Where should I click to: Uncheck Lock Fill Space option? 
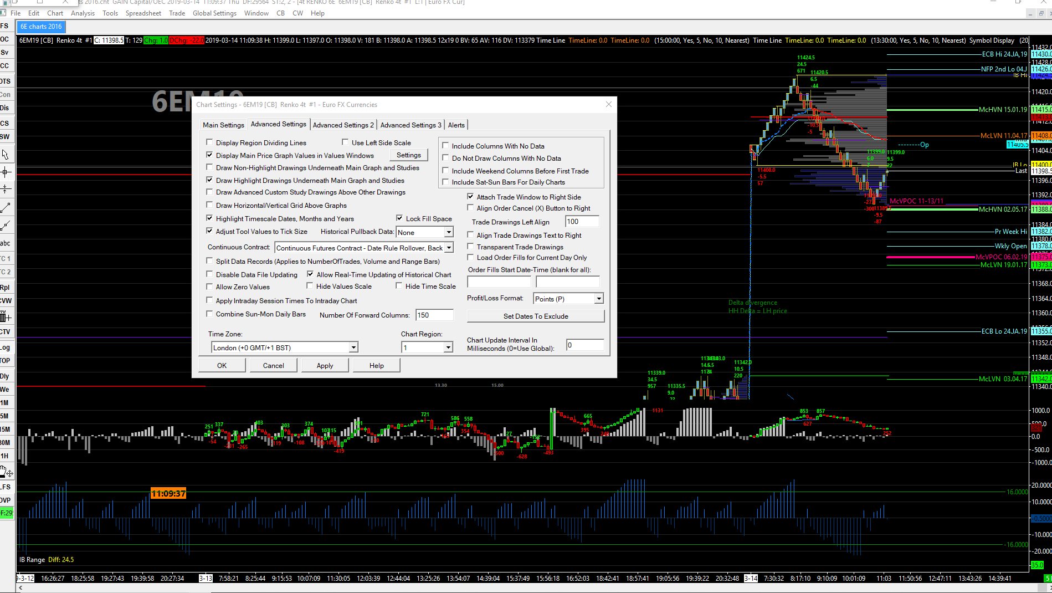[x=399, y=218]
